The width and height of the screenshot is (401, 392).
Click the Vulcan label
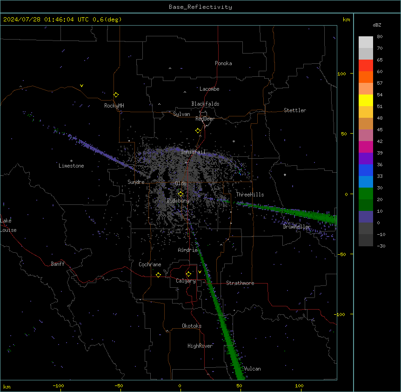pyautogui.click(x=252, y=369)
